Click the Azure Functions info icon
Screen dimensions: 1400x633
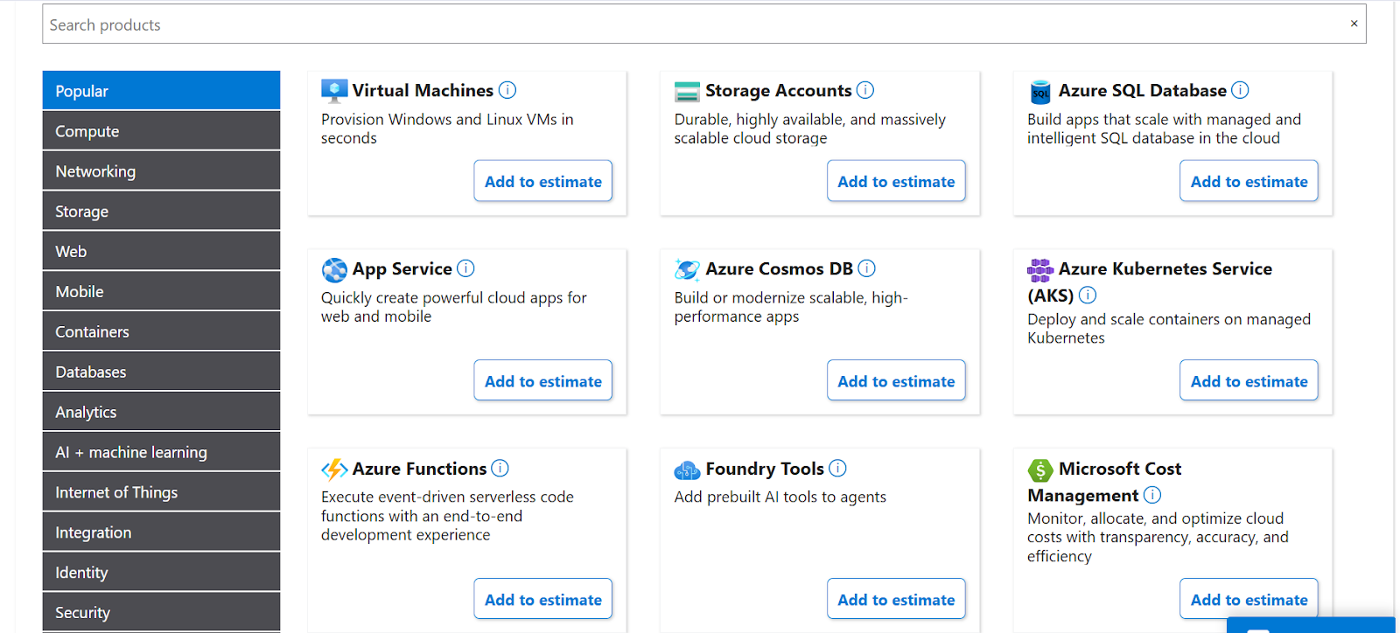click(500, 469)
